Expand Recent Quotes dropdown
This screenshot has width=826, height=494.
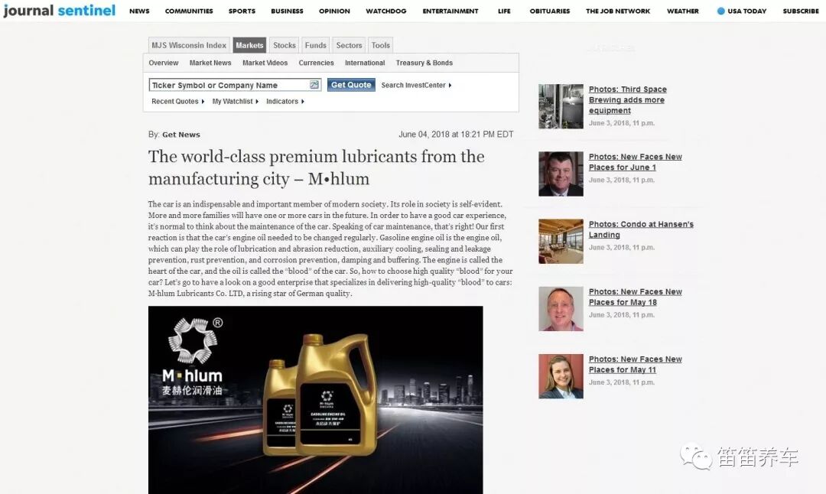pos(177,101)
